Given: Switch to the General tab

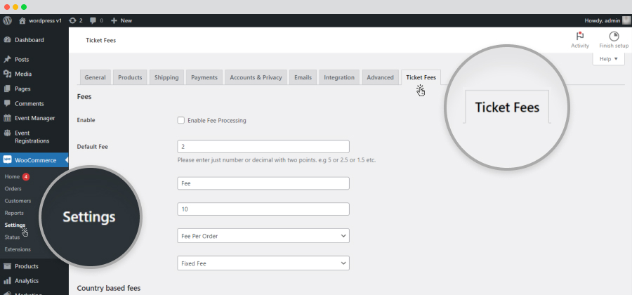Looking at the screenshot, I should coord(95,77).
